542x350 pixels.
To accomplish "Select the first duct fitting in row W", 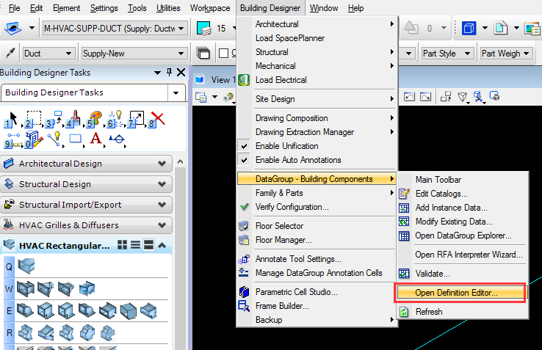I will (x=25, y=289).
